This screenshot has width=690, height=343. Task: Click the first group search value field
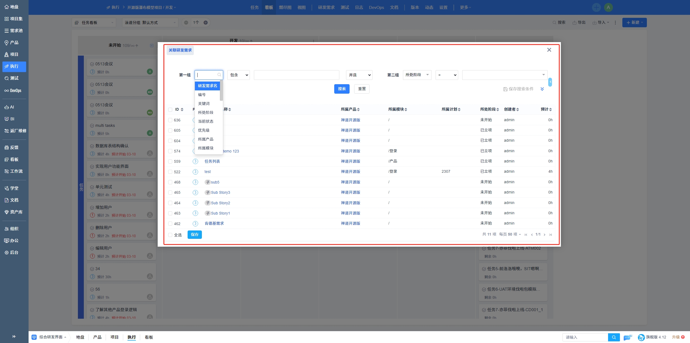(296, 75)
